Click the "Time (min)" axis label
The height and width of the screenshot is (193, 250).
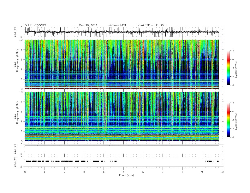click(126, 175)
